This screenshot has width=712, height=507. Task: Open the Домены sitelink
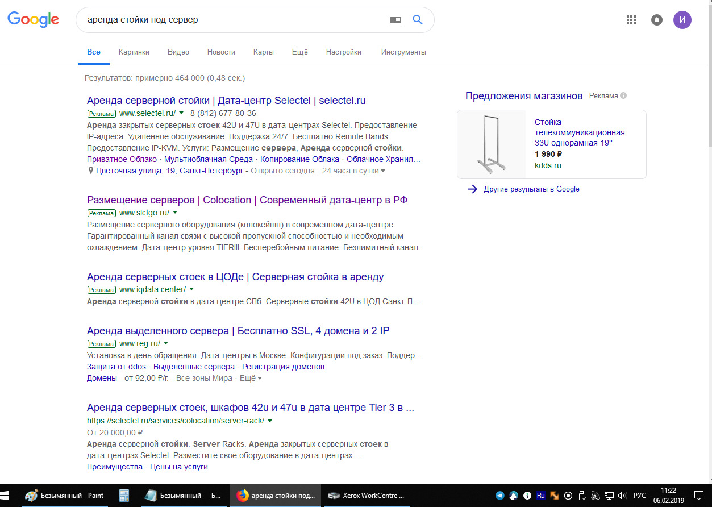[102, 378]
